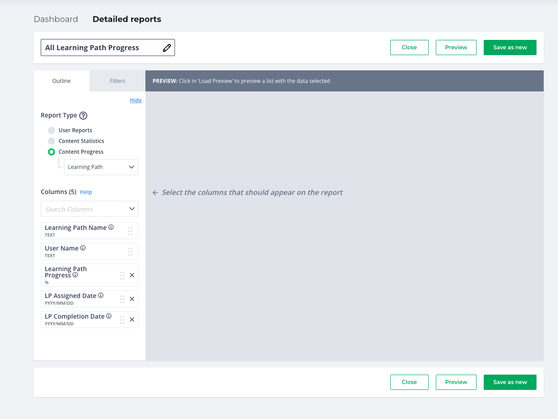Grab the drag handle of Learning Path Progress
The width and height of the screenshot is (558, 419).
(x=122, y=275)
